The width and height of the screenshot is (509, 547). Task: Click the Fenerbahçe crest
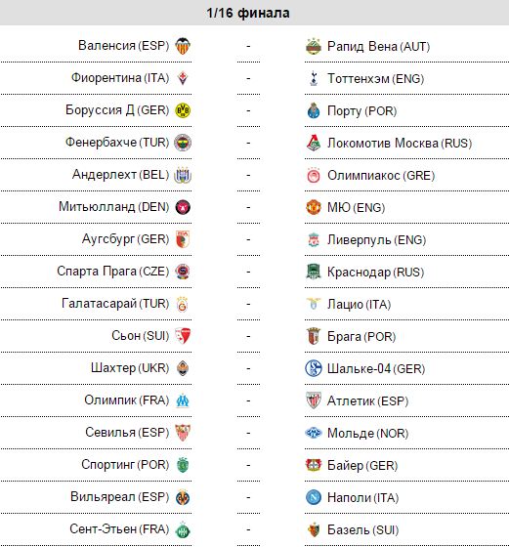click(x=183, y=143)
